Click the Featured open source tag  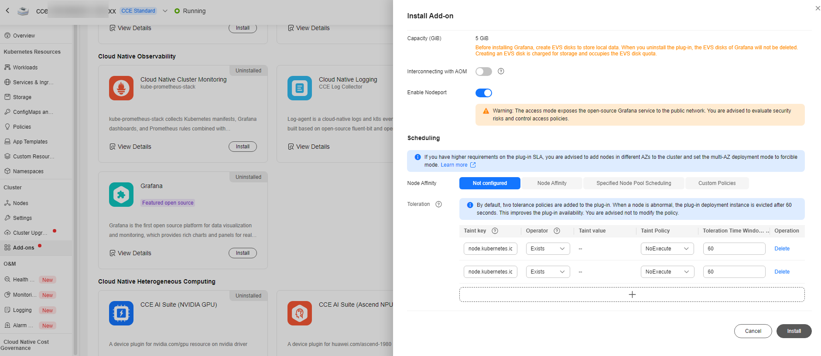168,203
